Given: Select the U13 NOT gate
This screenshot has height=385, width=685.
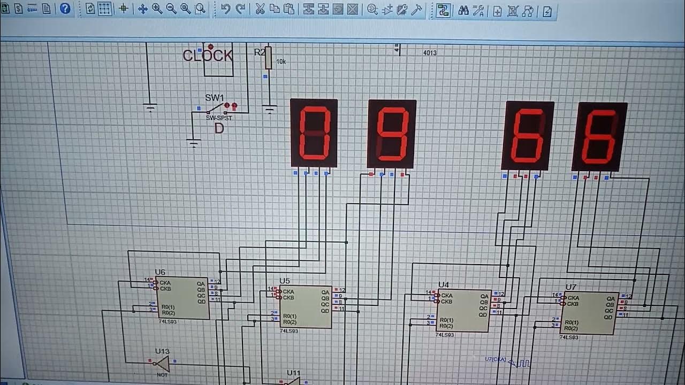Looking at the screenshot, I should (161, 364).
